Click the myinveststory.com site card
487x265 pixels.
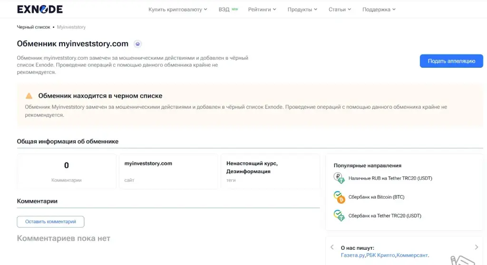[168, 172]
